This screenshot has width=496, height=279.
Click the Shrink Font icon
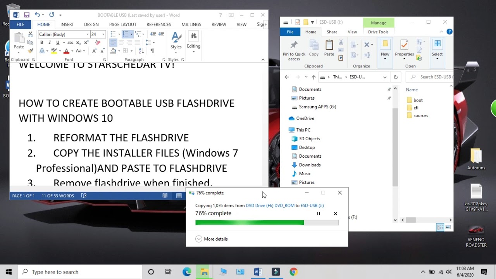coord(102,51)
